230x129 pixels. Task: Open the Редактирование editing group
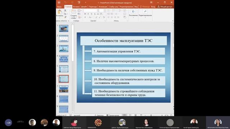(x=145, y=14)
